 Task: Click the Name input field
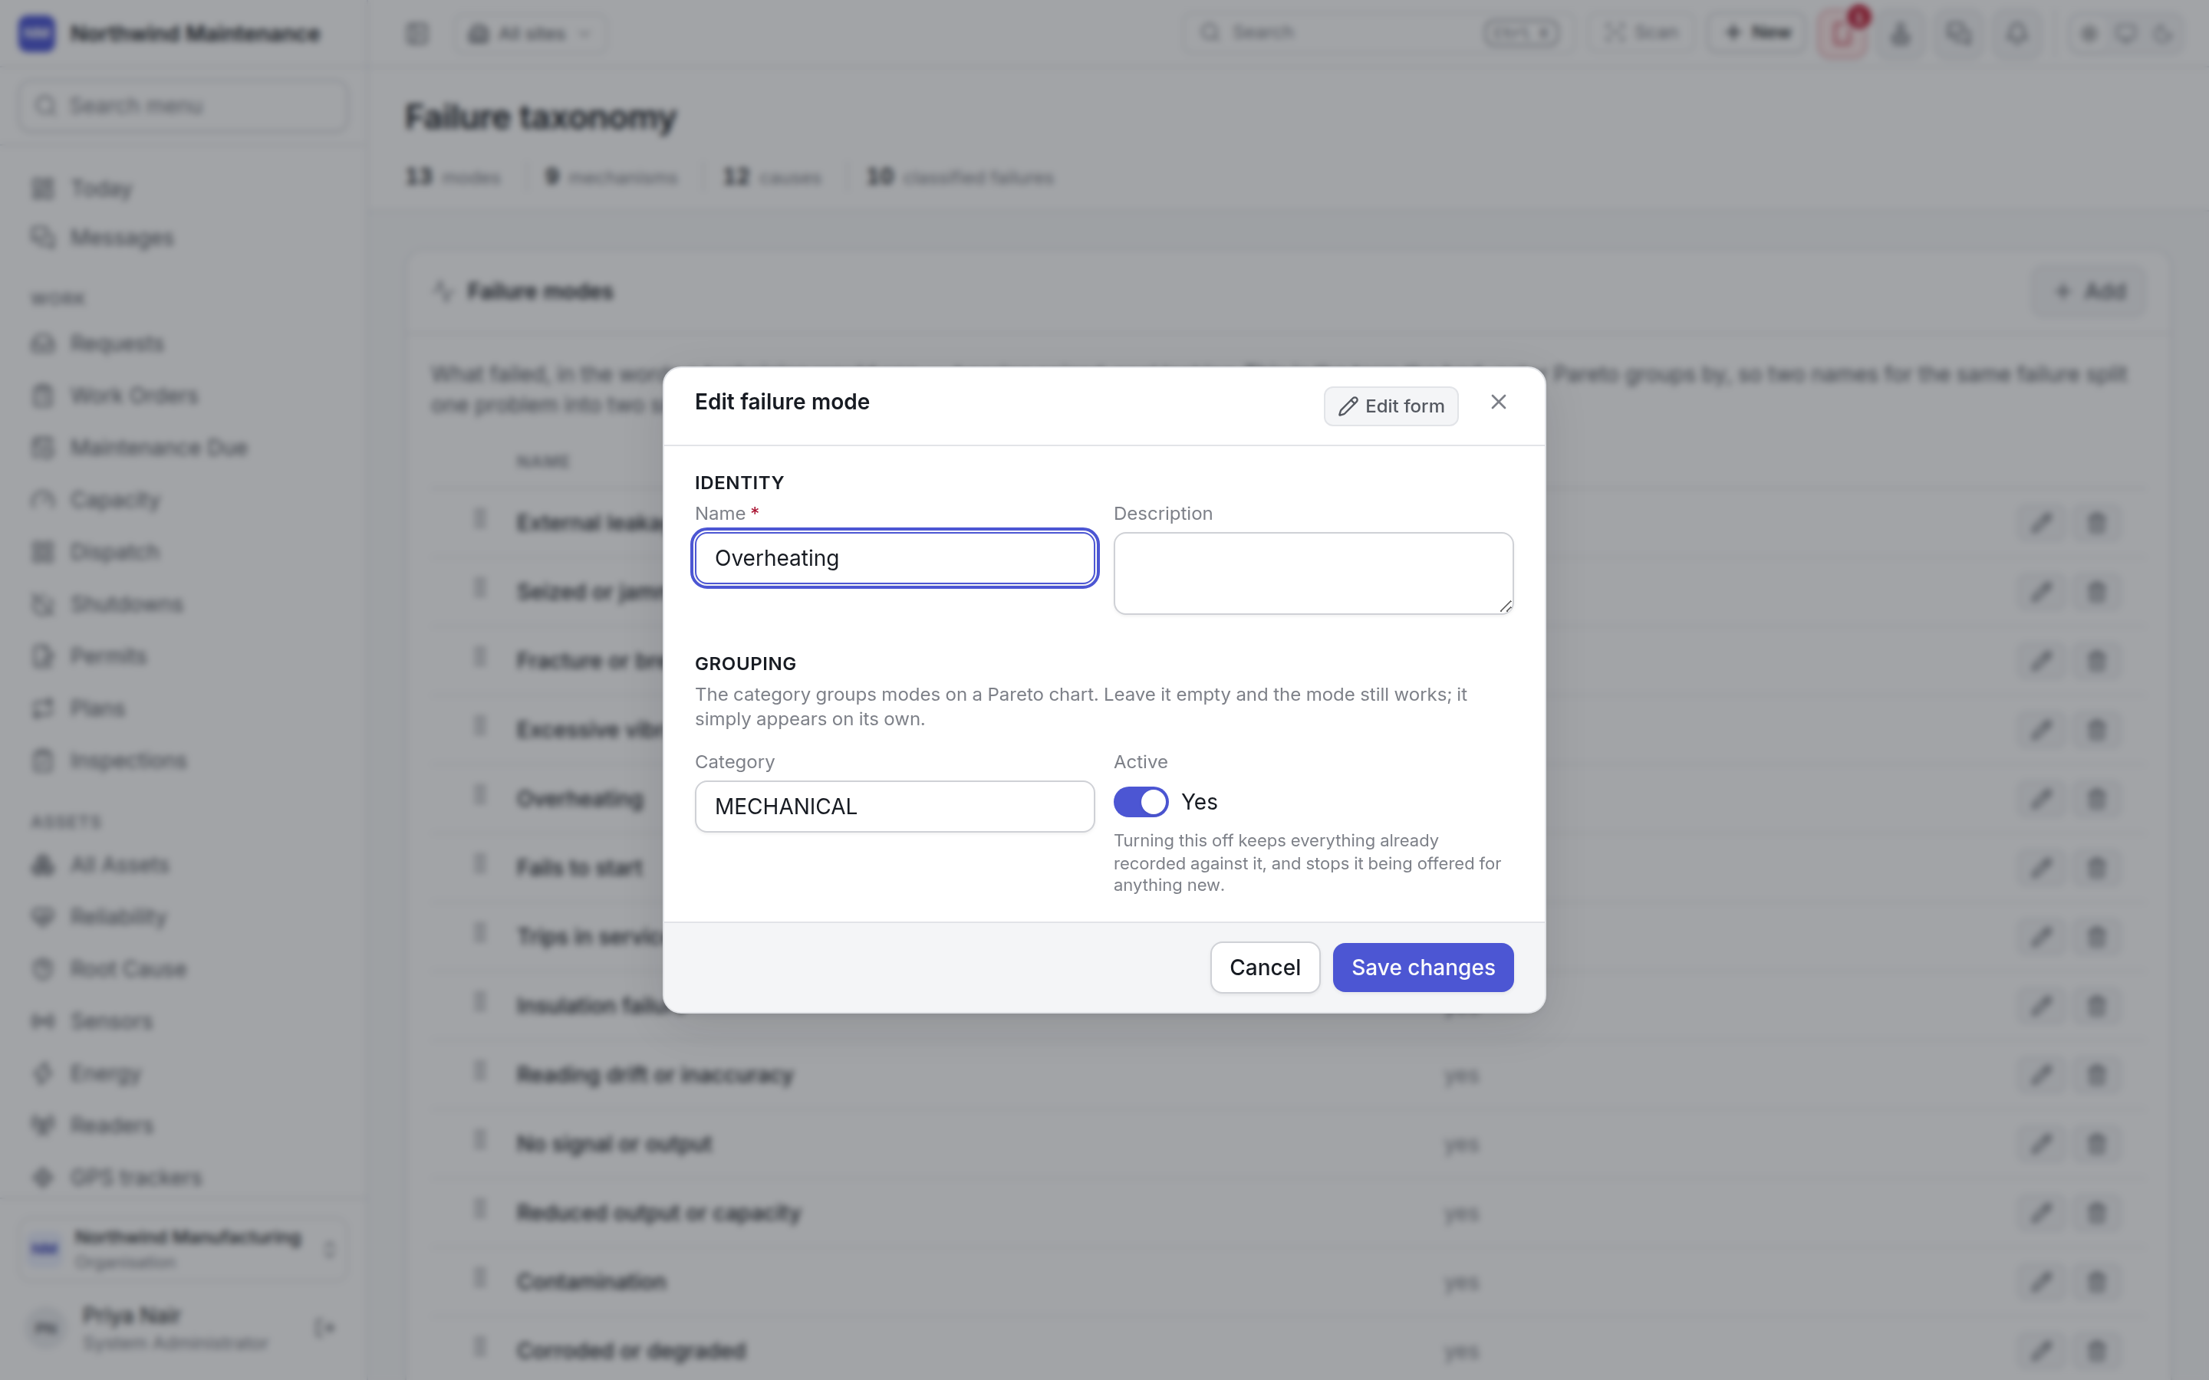coord(894,557)
